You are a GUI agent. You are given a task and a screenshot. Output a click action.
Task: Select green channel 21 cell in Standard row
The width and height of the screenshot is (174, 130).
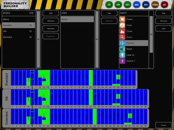click(91, 78)
